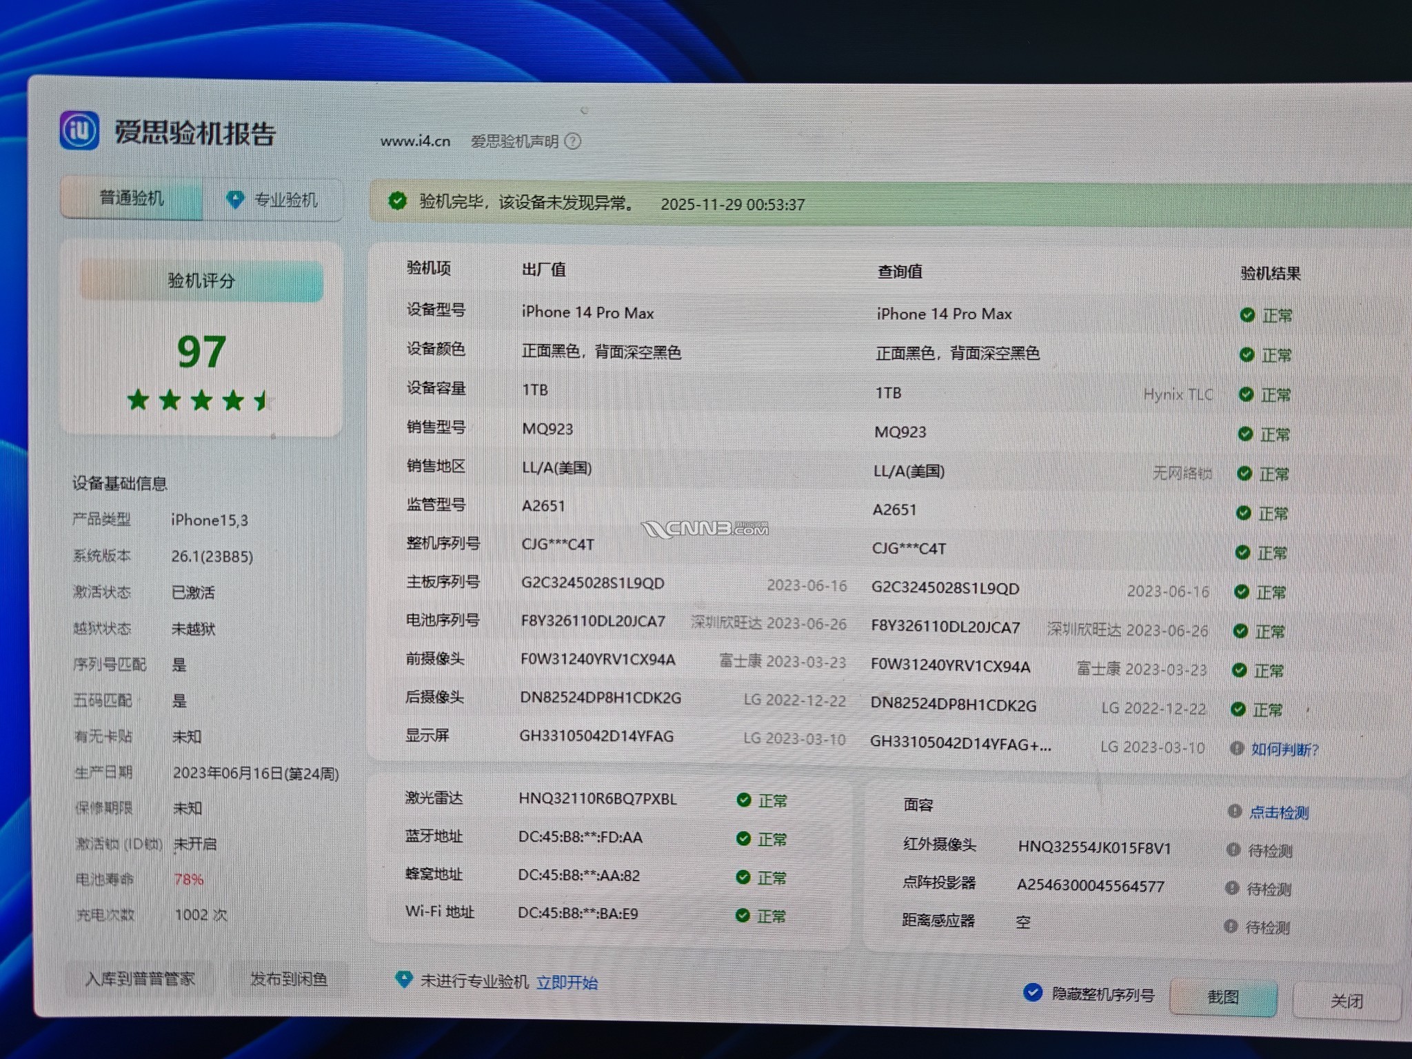Click the gray info icon beside 如何判断
The image size is (1412, 1059).
click(1237, 748)
